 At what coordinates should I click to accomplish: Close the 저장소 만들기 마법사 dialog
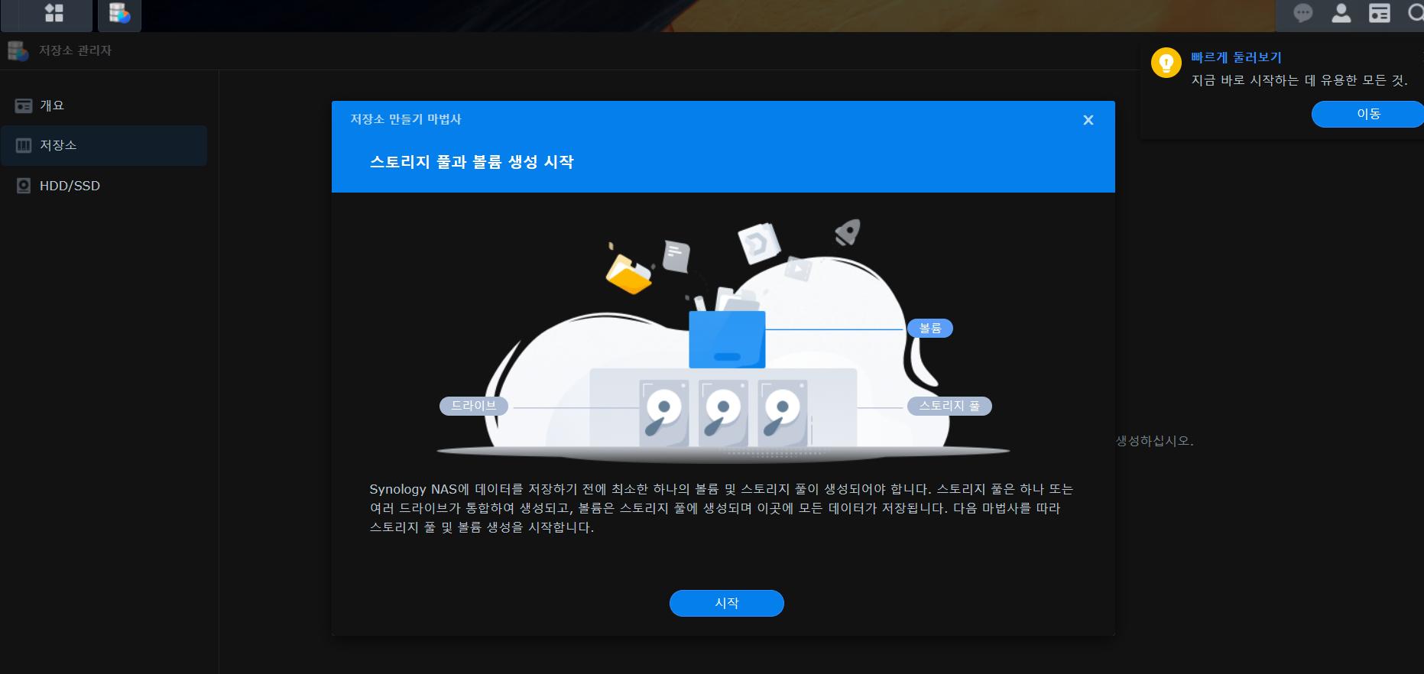pos(1088,120)
